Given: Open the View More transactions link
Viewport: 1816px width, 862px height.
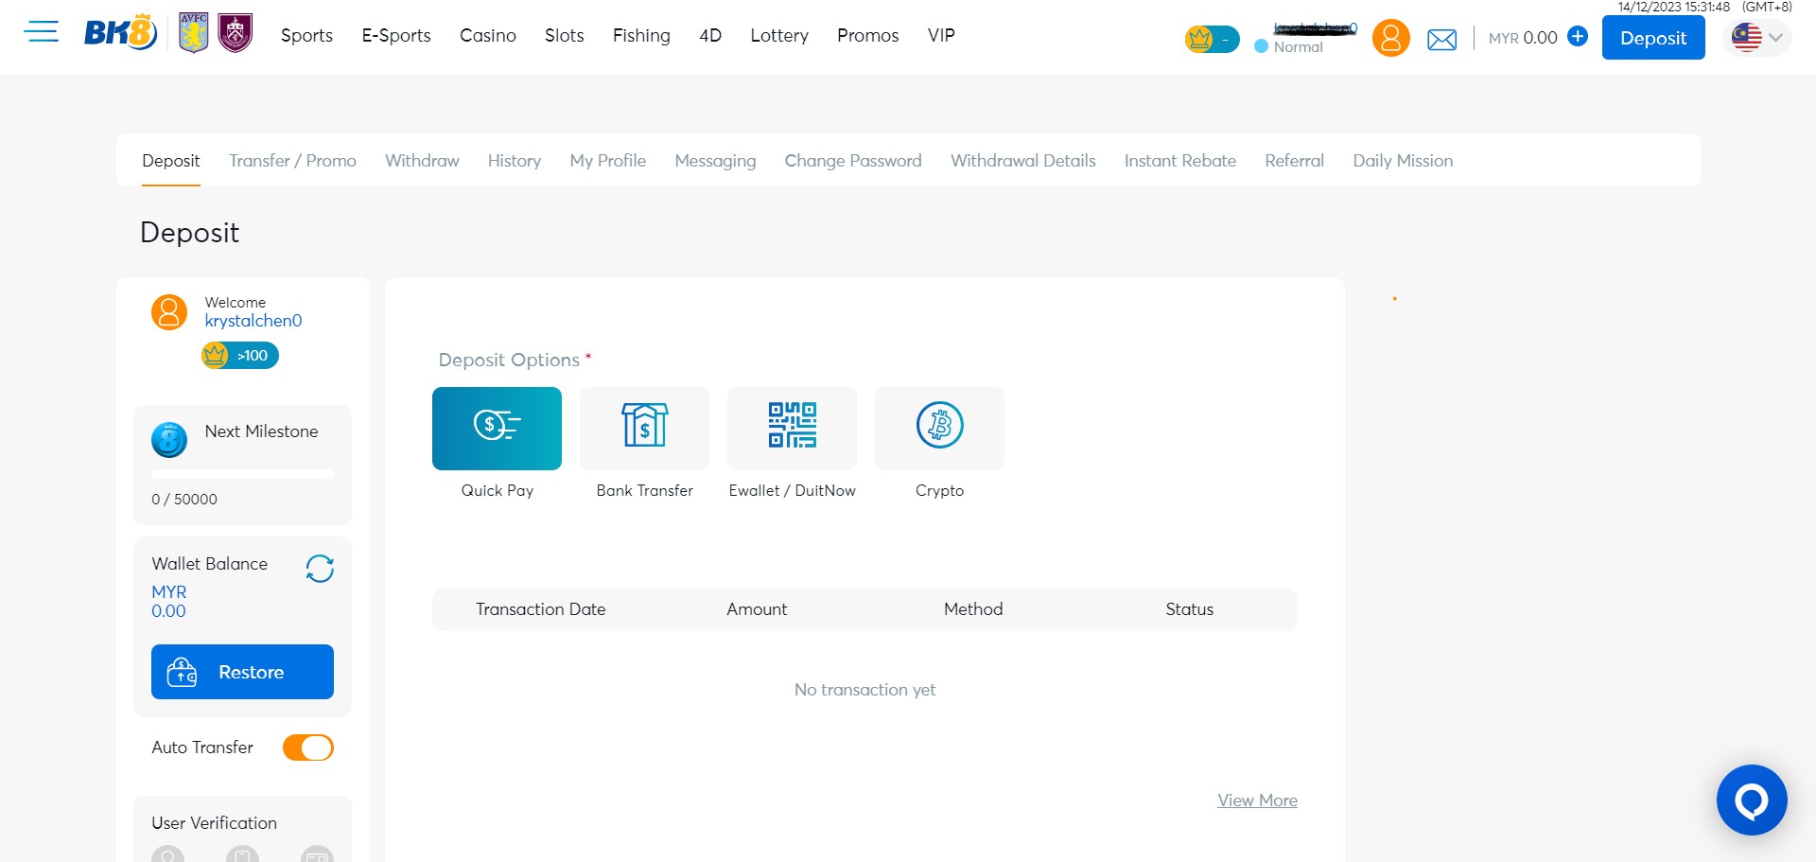Looking at the screenshot, I should pos(1257,800).
